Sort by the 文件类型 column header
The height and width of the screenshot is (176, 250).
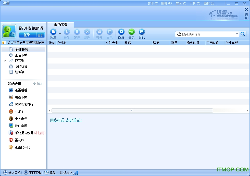(x=237, y=43)
